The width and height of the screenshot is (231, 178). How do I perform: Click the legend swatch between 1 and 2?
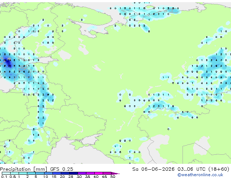tap(23, 173)
